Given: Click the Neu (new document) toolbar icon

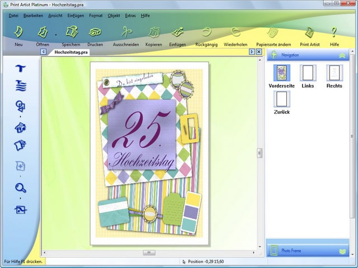Looking at the screenshot, I should (18, 33).
